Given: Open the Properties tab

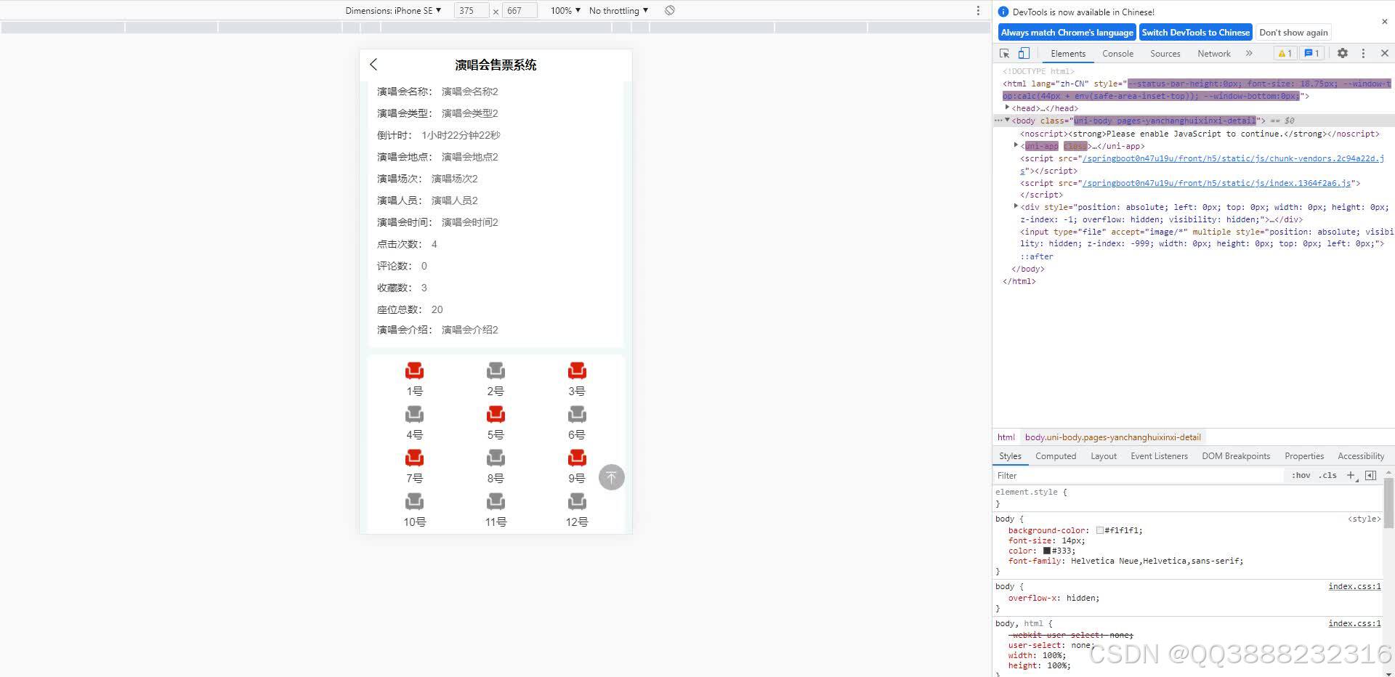Looking at the screenshot, I should pyautogui.click(x=1304, y=456).
